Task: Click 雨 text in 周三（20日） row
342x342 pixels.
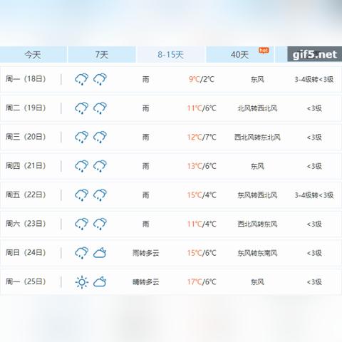Action: click(x=146, y=138)
